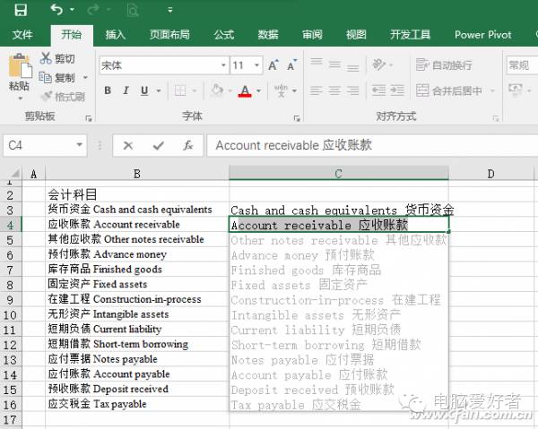Open the 常规 number format box
Screen dimensions: 538x429
522,65
